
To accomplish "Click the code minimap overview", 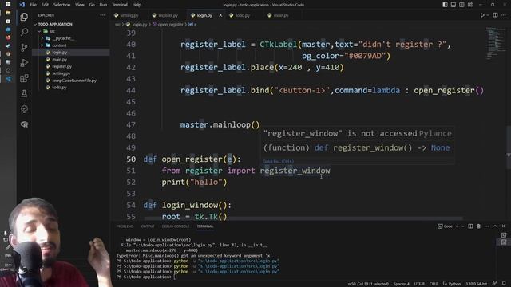I will pos(496,43).
